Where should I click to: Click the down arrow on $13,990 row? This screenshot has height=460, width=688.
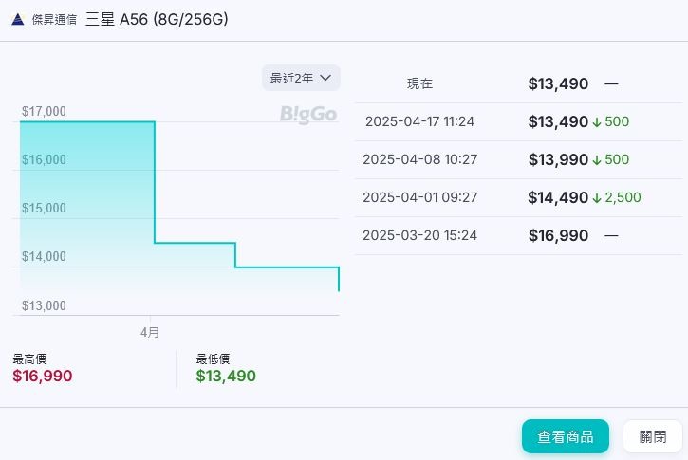597,160
